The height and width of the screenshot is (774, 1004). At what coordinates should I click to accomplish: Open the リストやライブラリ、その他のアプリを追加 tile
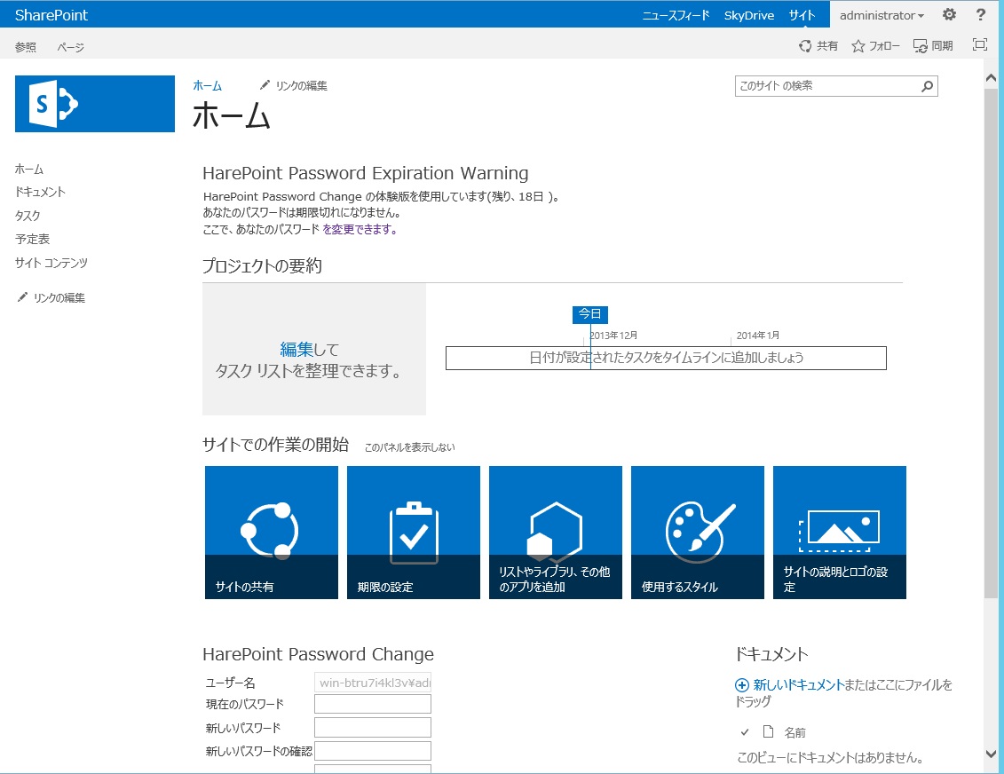(556, 533)
